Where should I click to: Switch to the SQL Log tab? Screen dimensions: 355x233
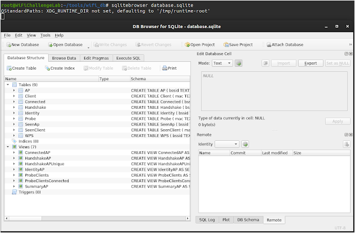[x=207, y=220]
